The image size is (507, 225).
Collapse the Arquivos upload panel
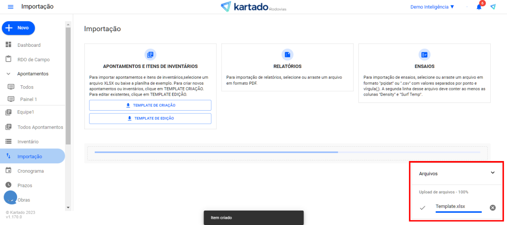[493, 173]
